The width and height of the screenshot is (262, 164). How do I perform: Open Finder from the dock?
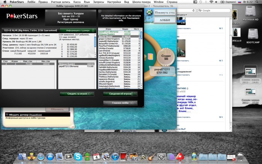[x=23, y=156]
